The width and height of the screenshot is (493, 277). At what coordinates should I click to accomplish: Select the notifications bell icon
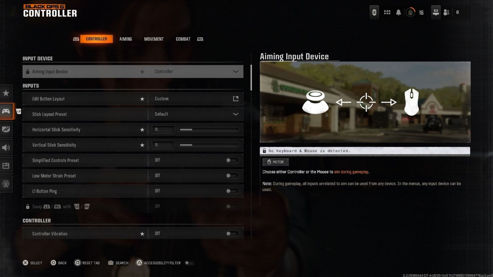pos(399,12)
